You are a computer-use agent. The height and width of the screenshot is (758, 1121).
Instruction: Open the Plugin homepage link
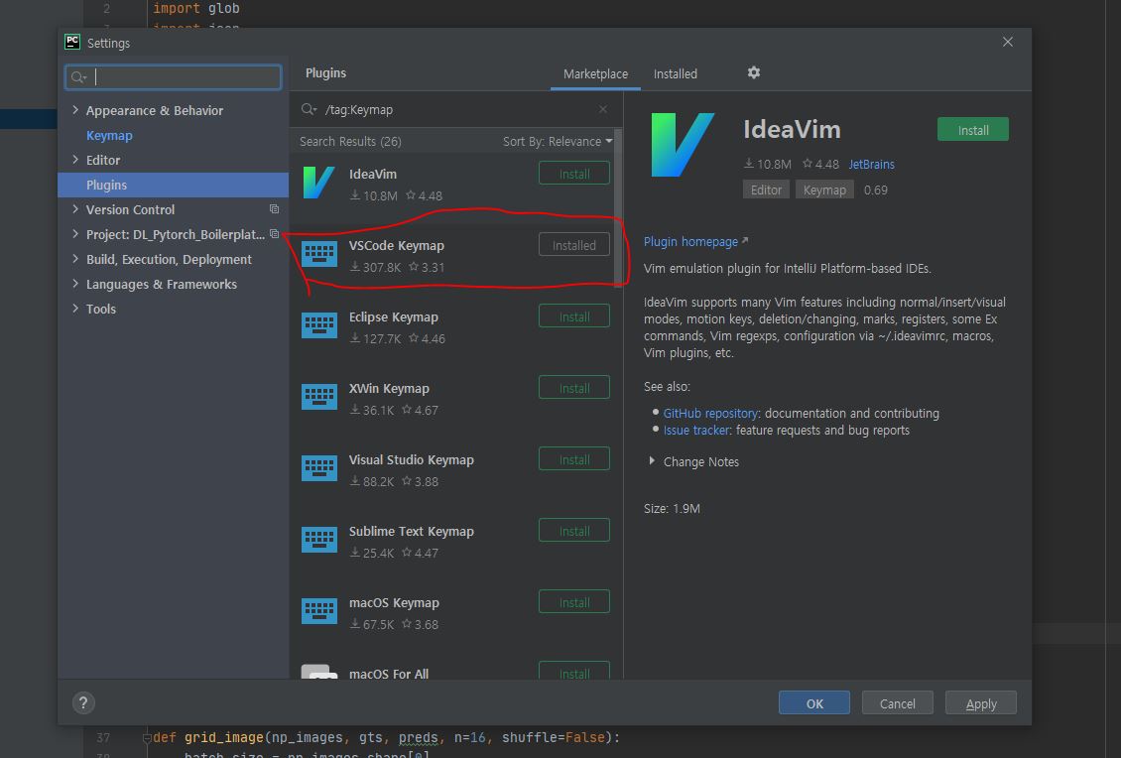click(690, 242)
